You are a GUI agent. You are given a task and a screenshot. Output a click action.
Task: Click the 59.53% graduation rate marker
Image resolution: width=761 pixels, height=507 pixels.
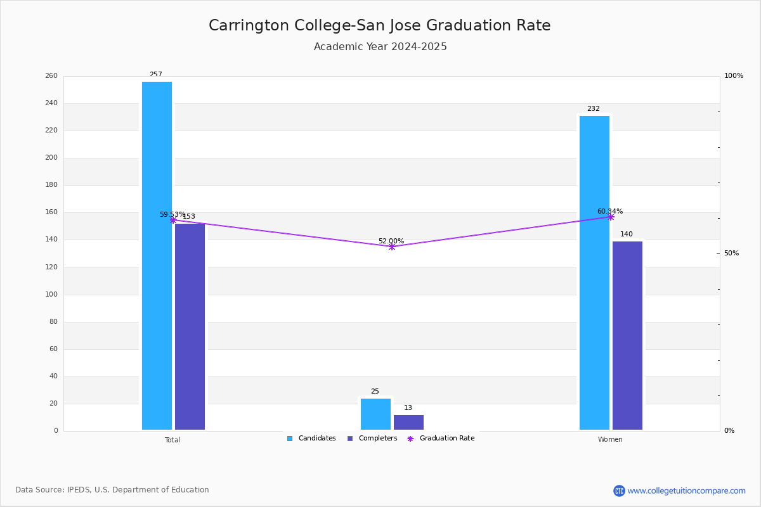(x=173, y=220)
